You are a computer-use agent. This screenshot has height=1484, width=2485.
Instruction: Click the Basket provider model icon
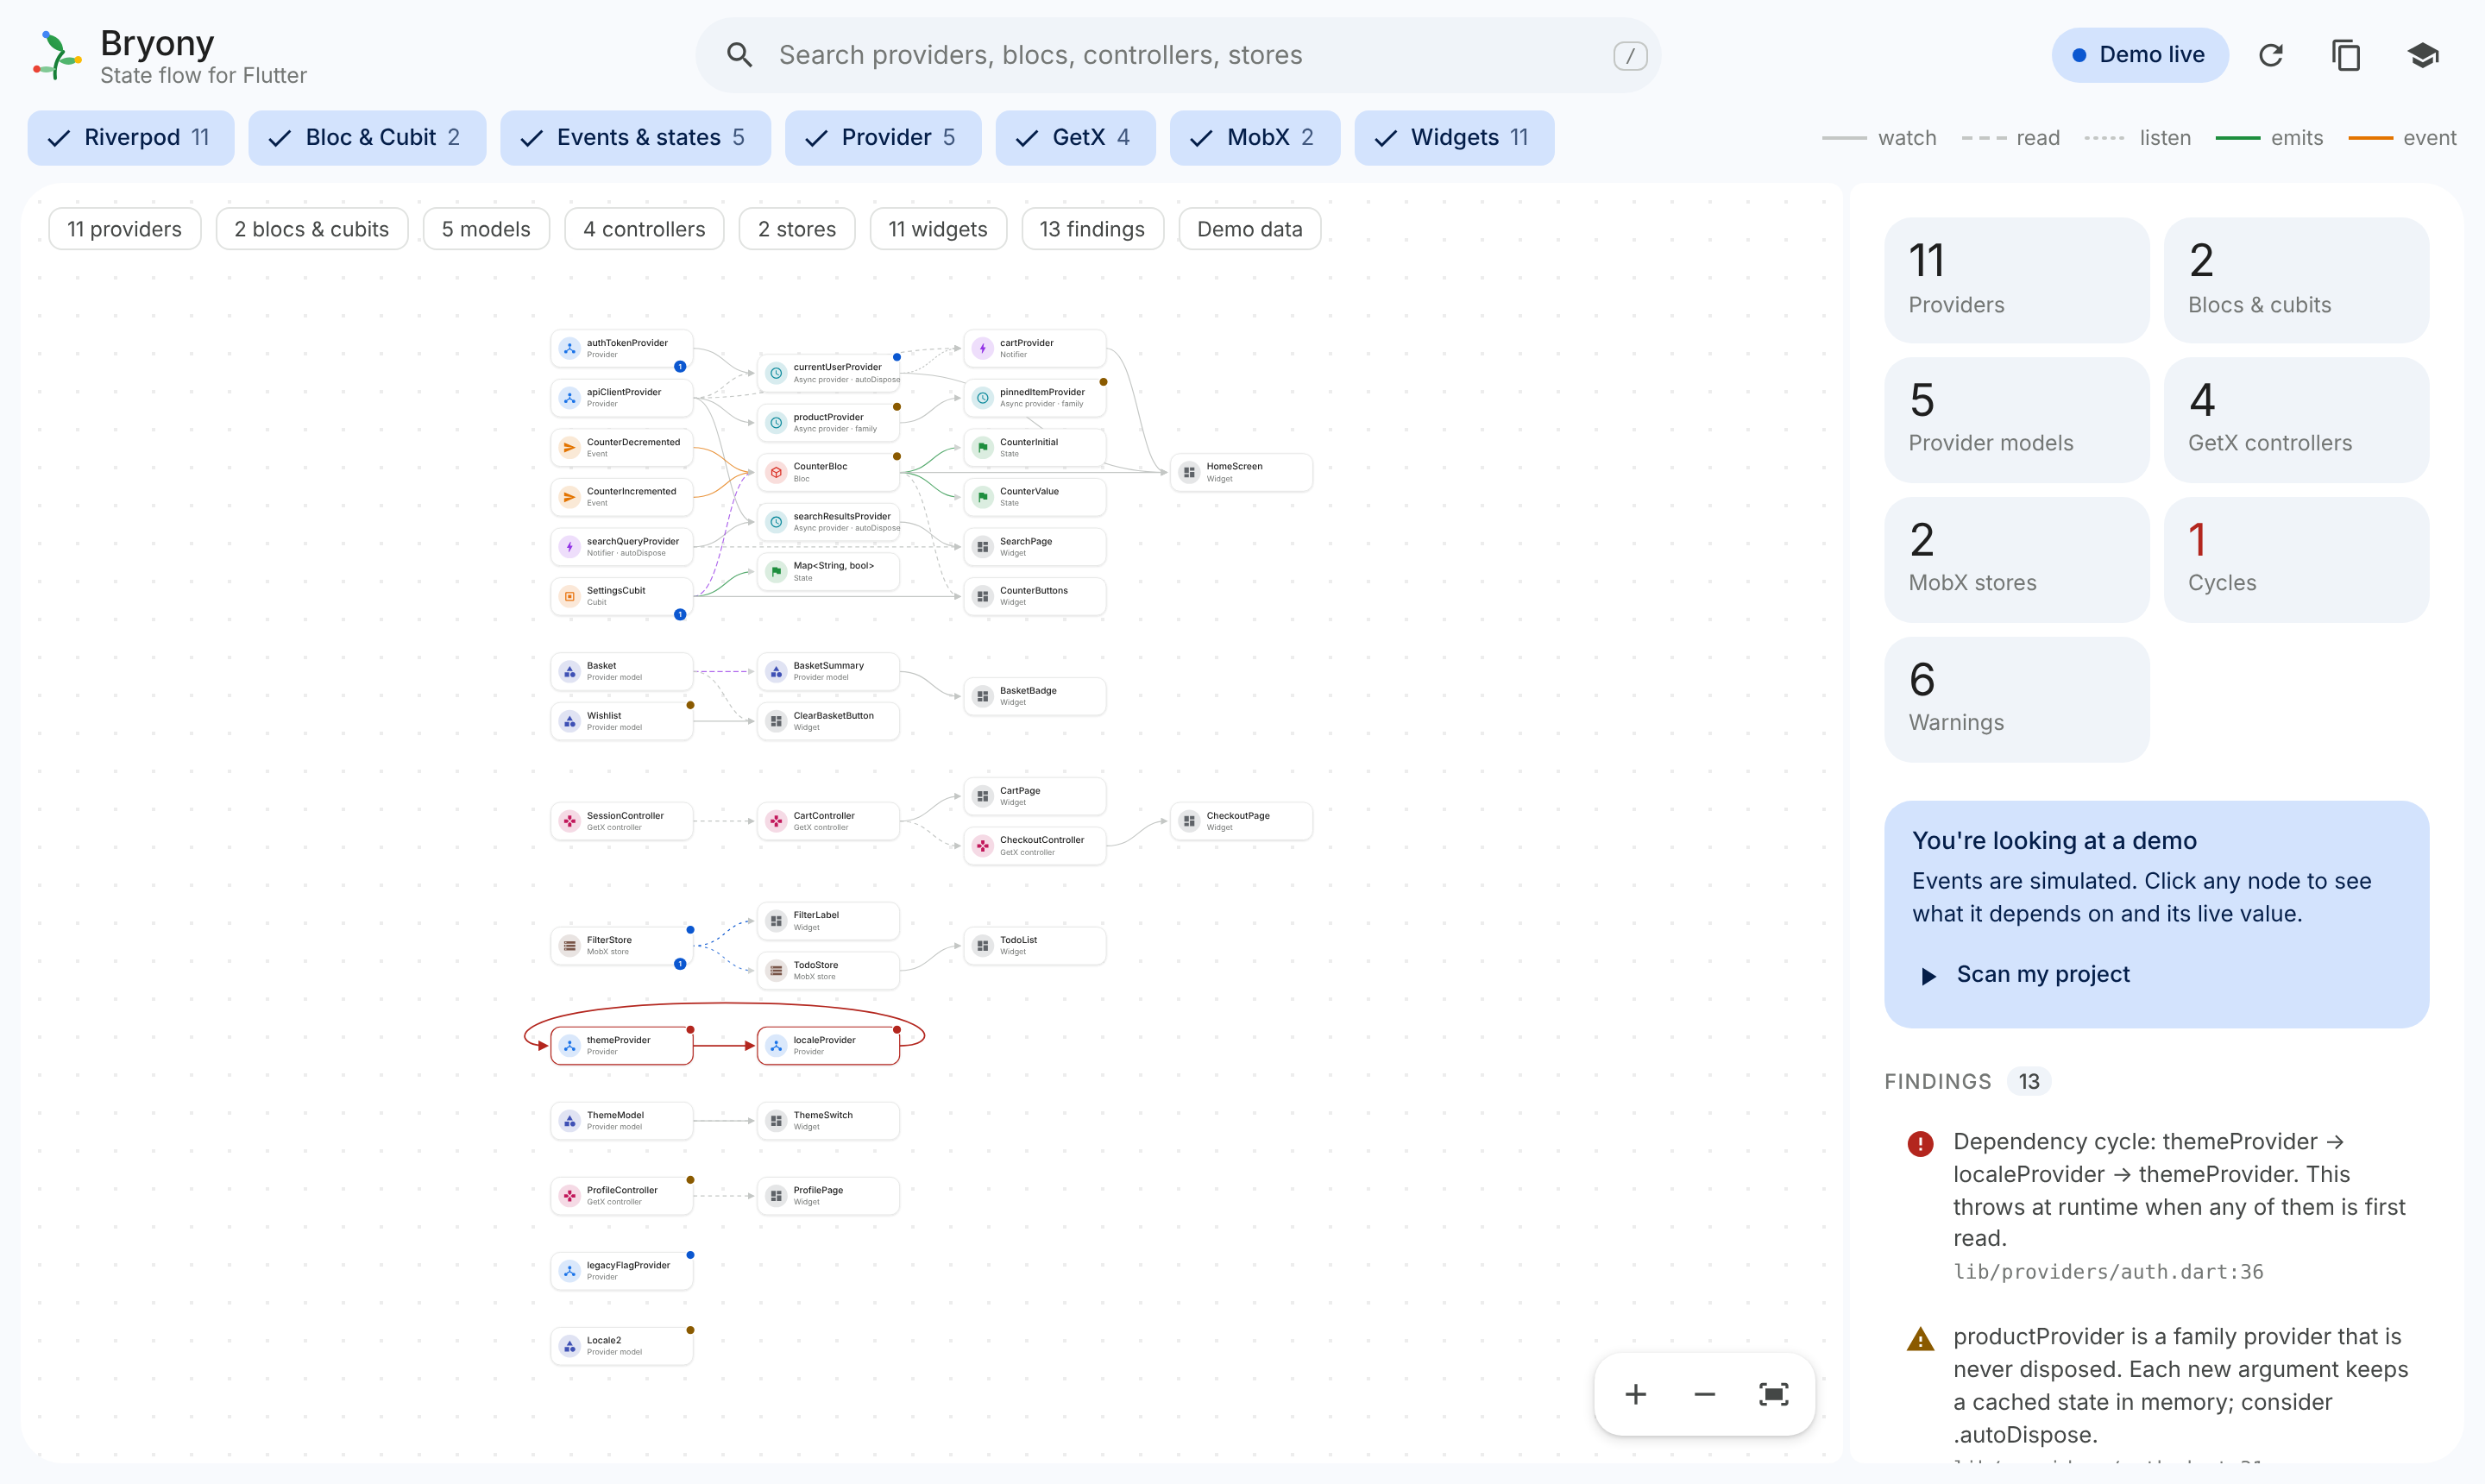[x=570, y=671]
